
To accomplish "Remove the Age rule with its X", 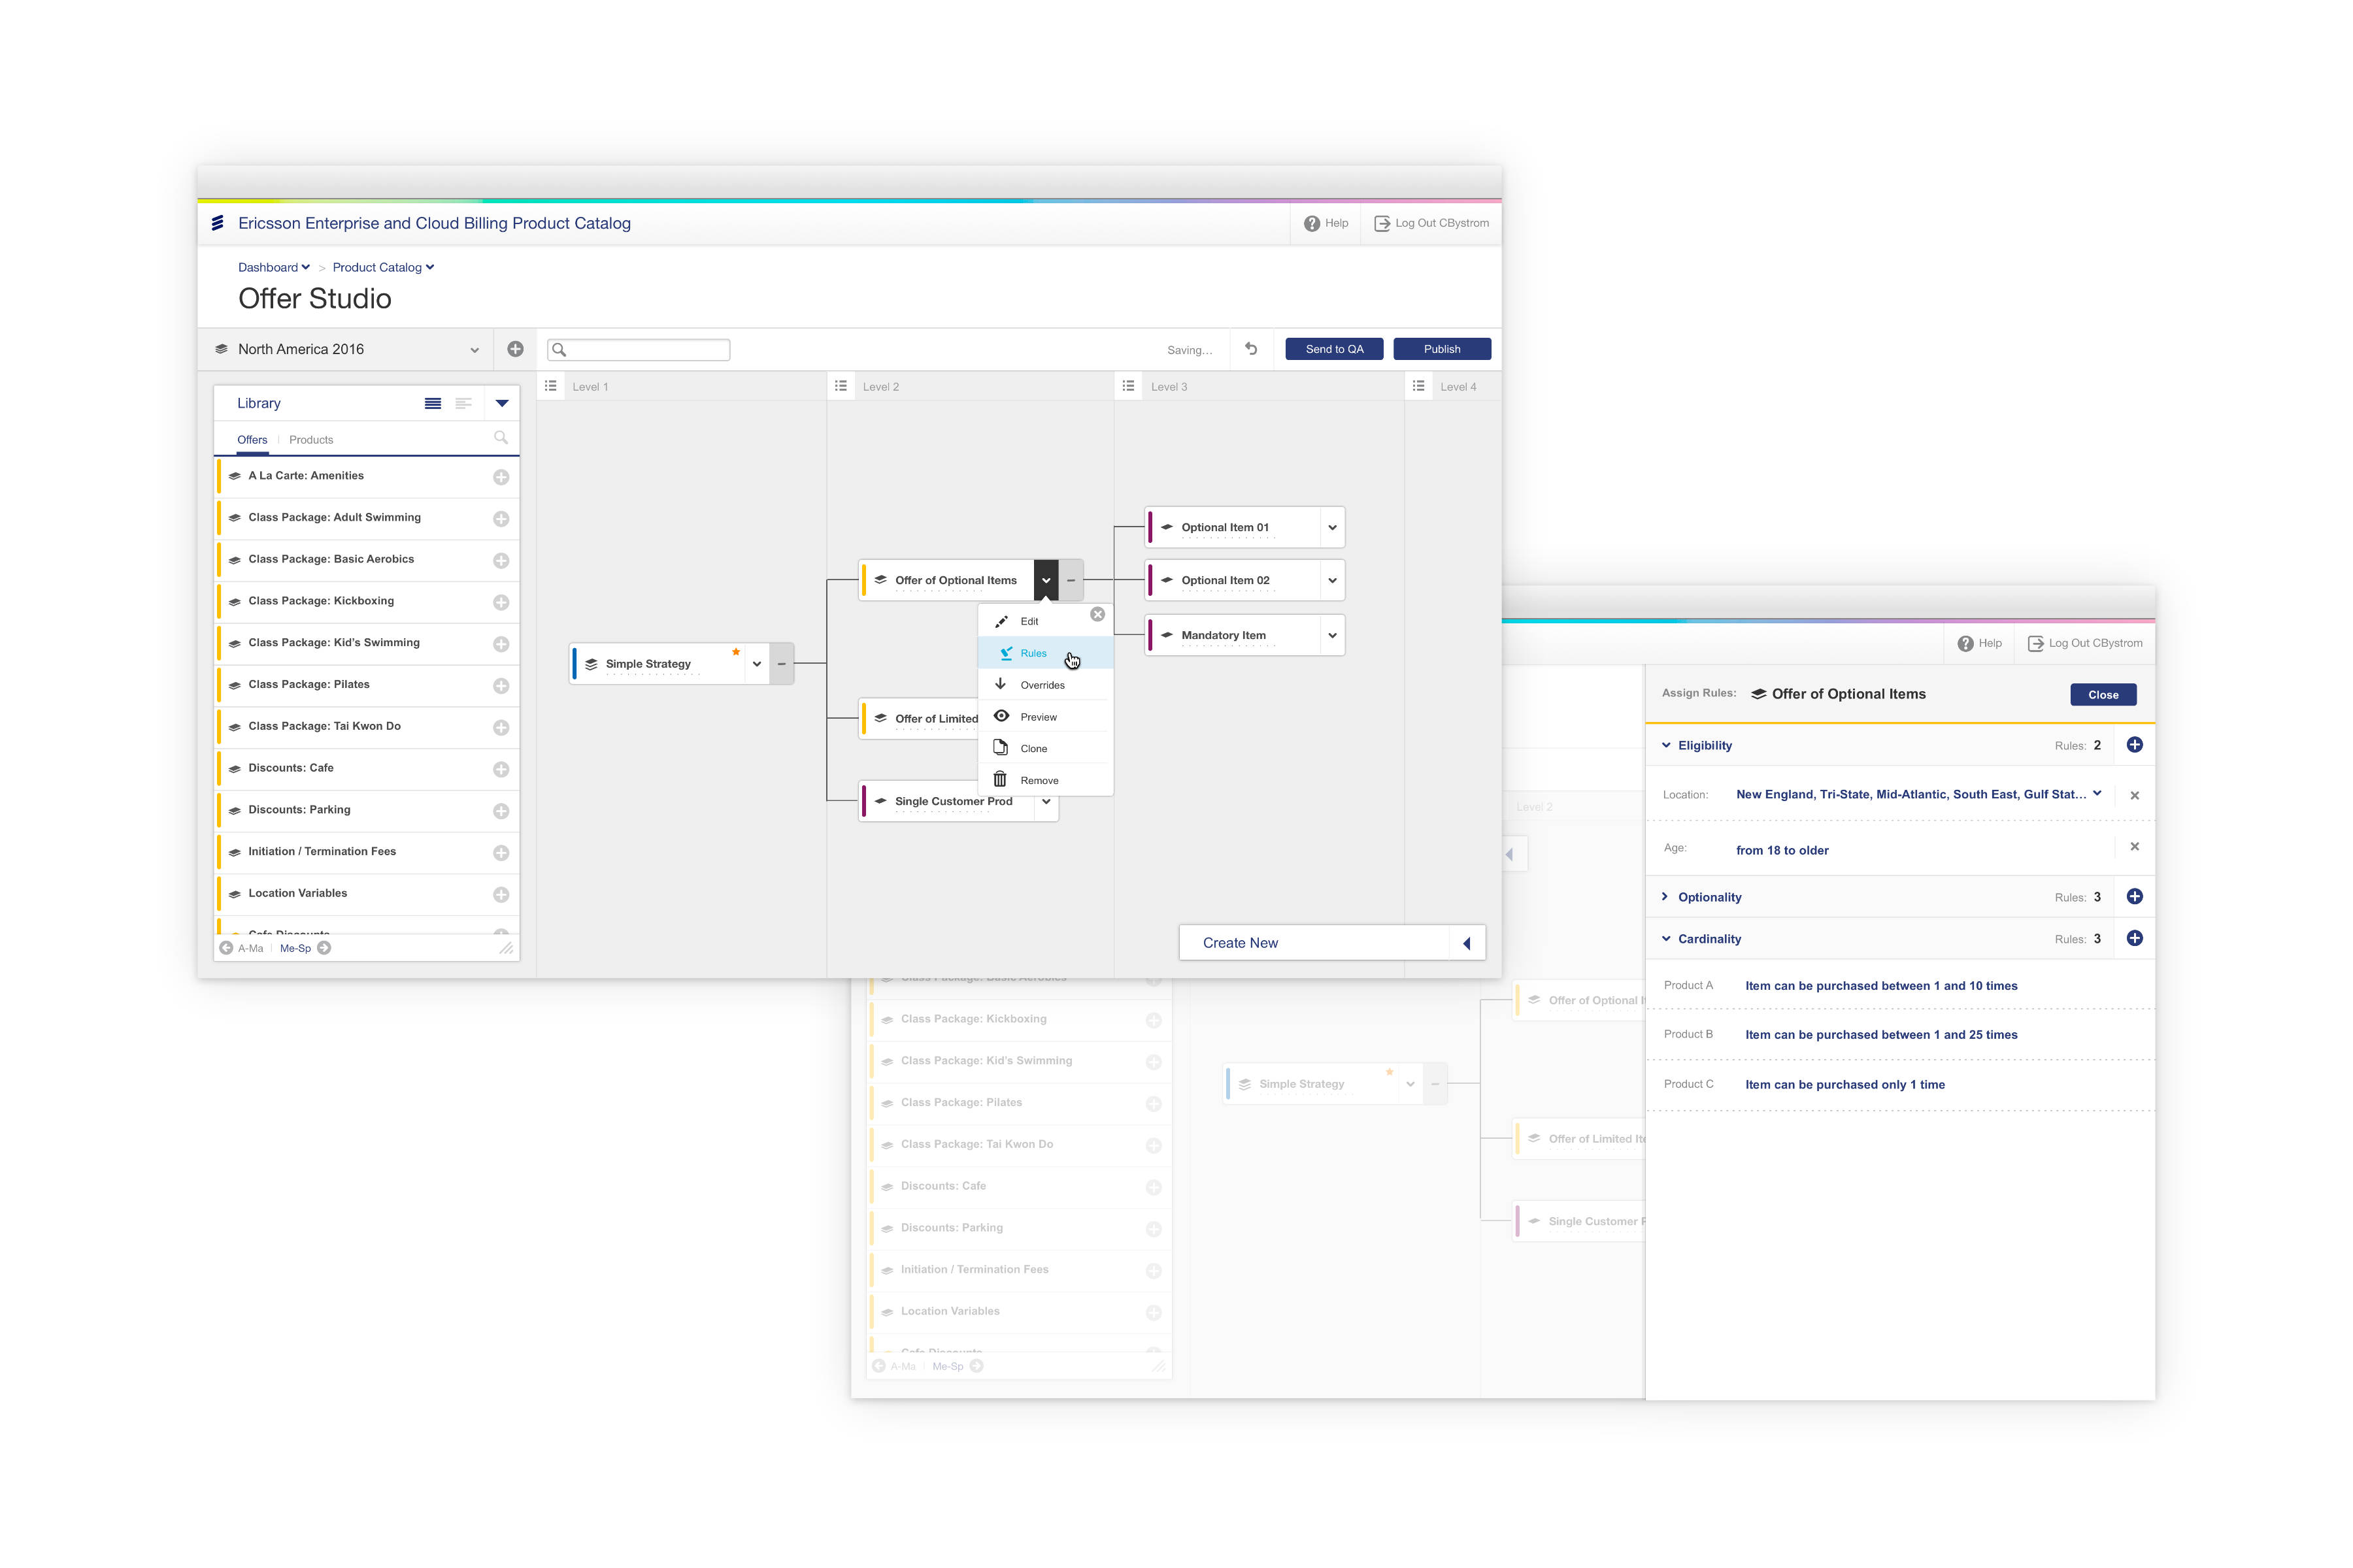I will [2134, 847].
